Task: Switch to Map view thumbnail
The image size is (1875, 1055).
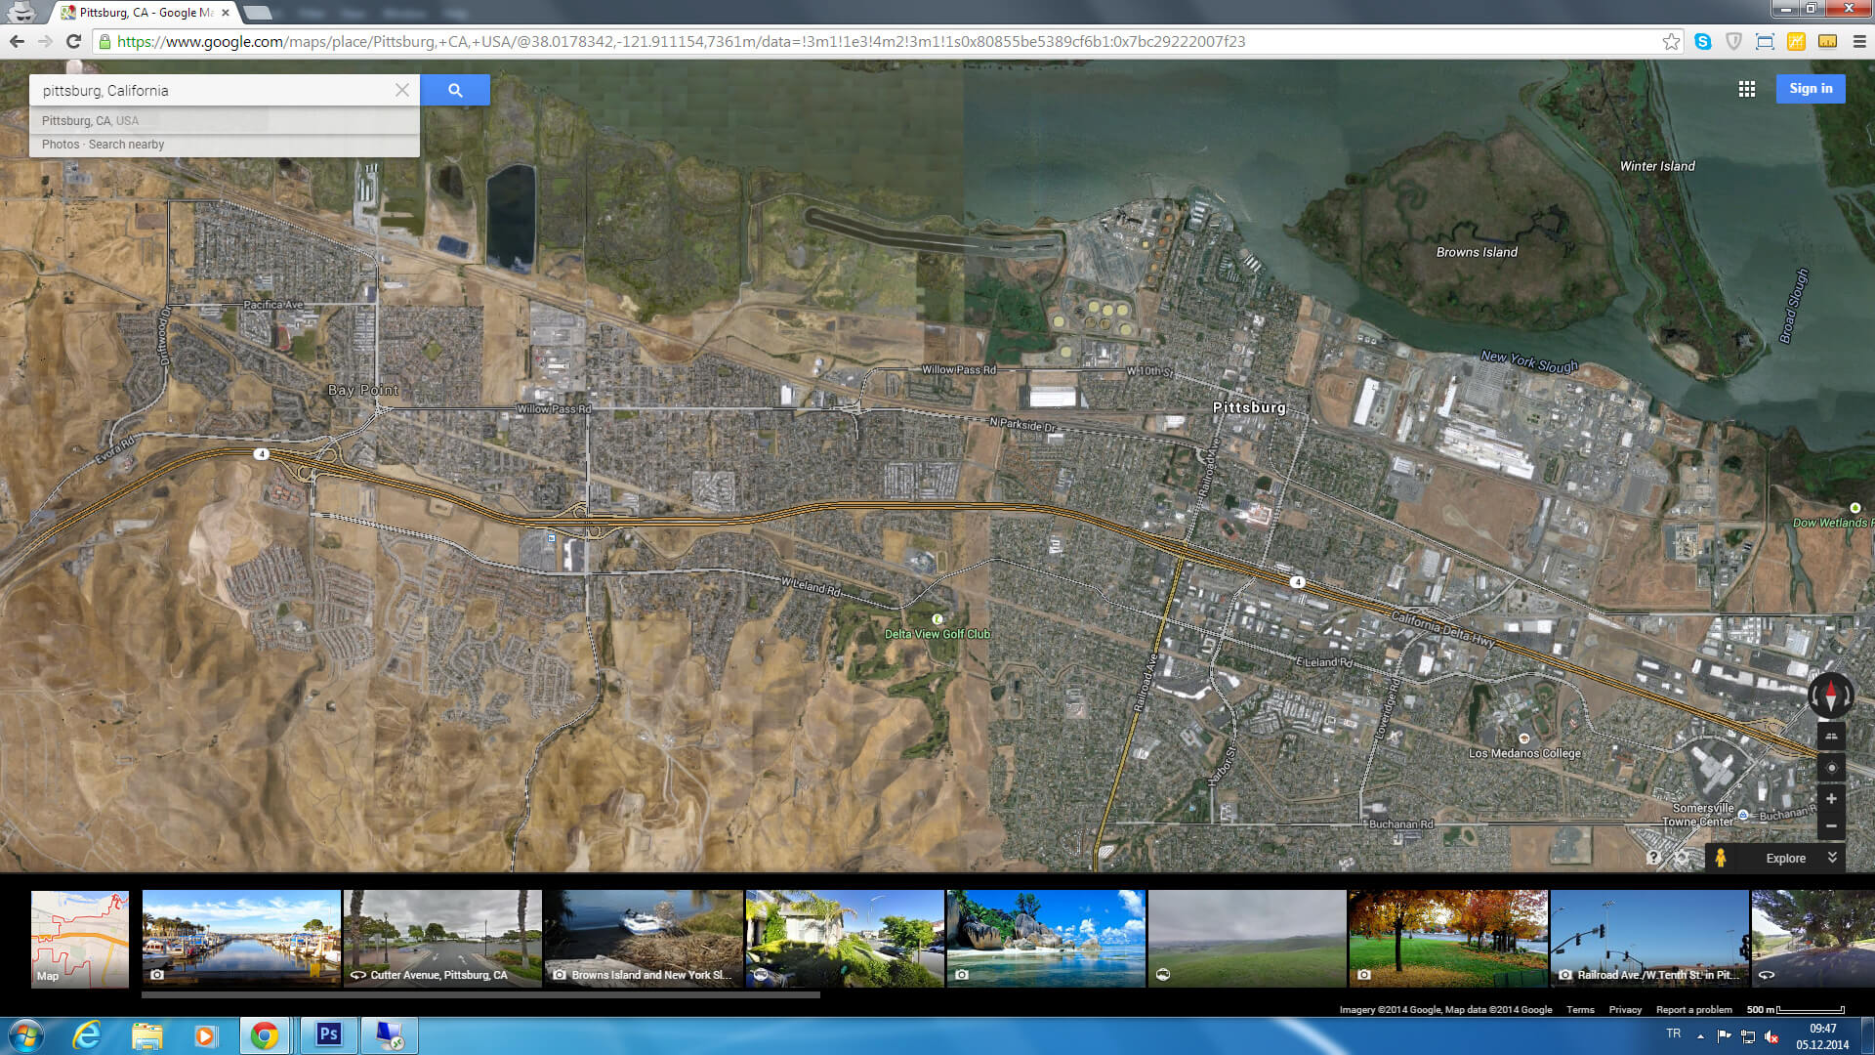Action: (x=80, y=938)
